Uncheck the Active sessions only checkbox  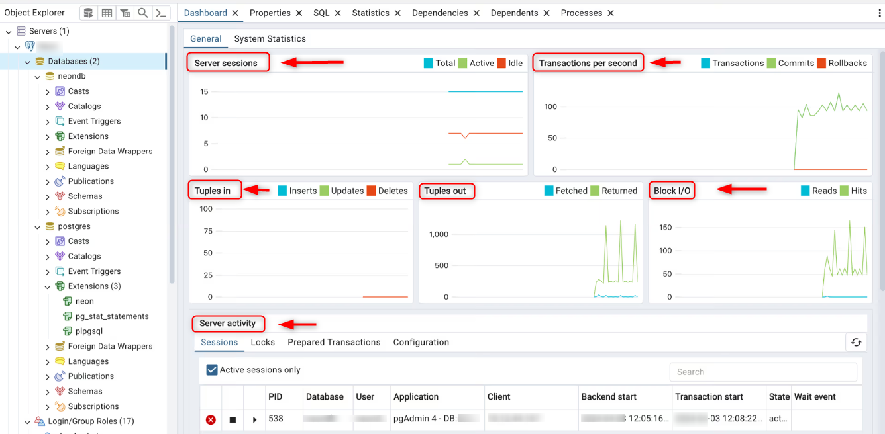pyautogui.click(x=212, y=370)
